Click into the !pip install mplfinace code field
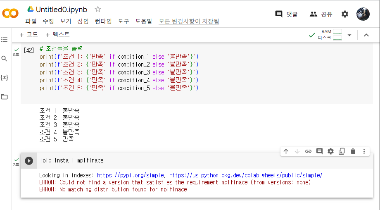This screenshot has width=380, height=210. 205,160
